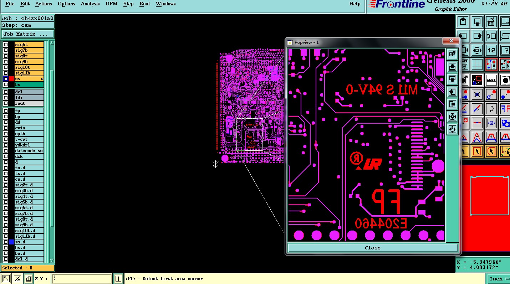Open the Help menu

pos(355,4)
